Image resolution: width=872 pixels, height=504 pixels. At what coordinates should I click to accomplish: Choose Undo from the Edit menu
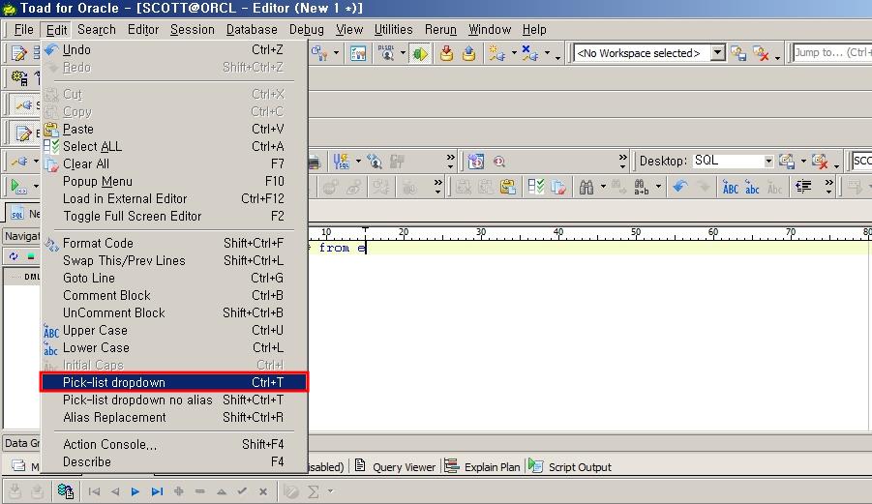coord(174,50)
